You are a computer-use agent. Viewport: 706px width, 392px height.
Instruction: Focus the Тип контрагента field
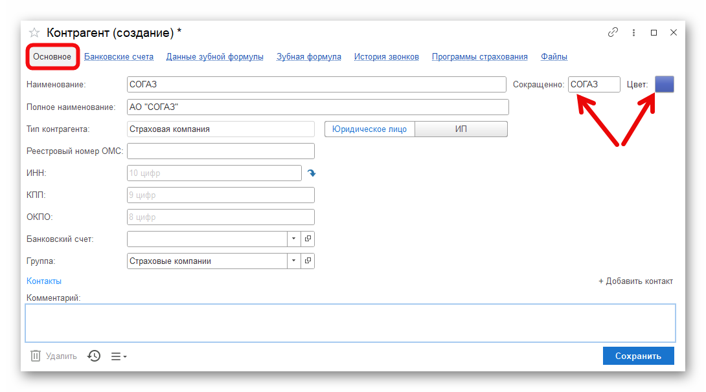click(x=221, y=129)
